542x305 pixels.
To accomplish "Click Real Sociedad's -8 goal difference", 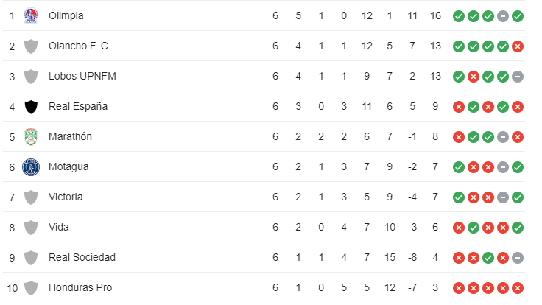I will [412, 257].
